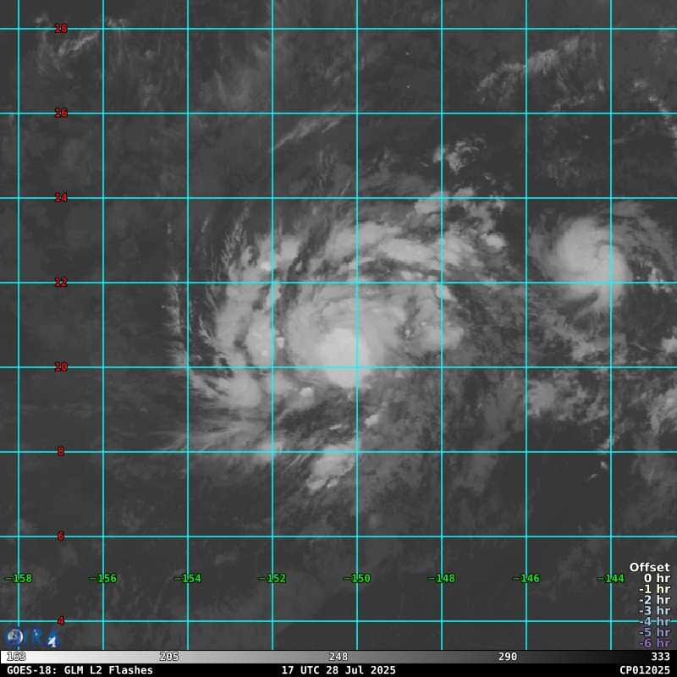Screen dimensions: 677x677
Task: Click the CIRA logo in bottom-left corner
Action: [x=32, y=637]
